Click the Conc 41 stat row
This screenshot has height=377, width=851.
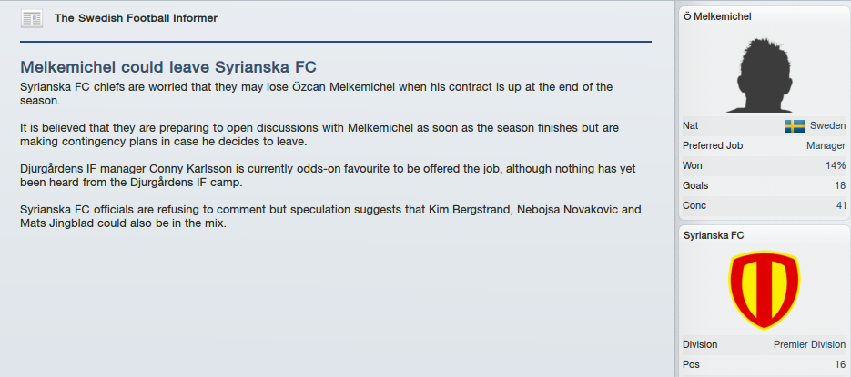click(764, 206)
